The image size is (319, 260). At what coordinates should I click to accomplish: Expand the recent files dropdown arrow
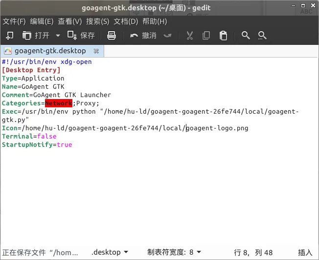(x=58, y=36)
